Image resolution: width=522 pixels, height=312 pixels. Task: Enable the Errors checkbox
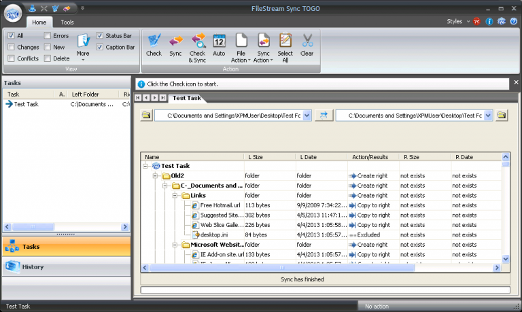48,35
